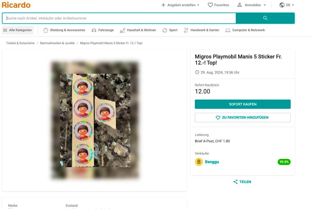Toggle Zu Favoriten hinzufügen for this item
312x209 pixels.
coord(243,118)
